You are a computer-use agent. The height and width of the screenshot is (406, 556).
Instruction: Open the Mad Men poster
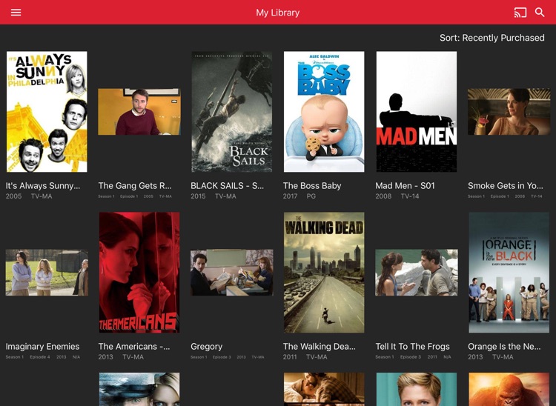click(x=417, y=112)
